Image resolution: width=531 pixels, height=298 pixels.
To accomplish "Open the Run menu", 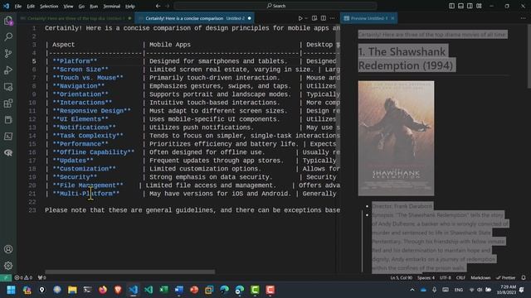I will point(94,6).
